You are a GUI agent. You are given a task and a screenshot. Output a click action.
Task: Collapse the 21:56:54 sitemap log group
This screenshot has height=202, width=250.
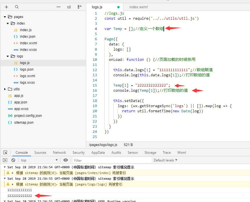(x=5, y=167)
